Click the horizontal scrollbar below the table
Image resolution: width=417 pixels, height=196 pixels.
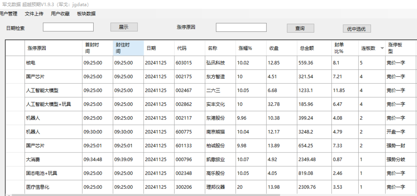[x=146, y=195]
